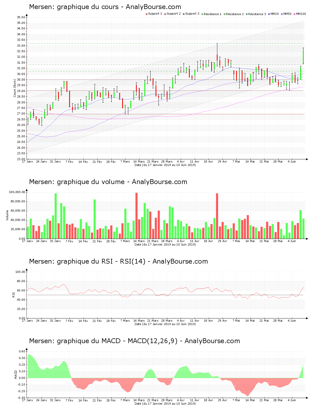
Task: Click the vertical "Volume" axis label
Action: (7, 215)
